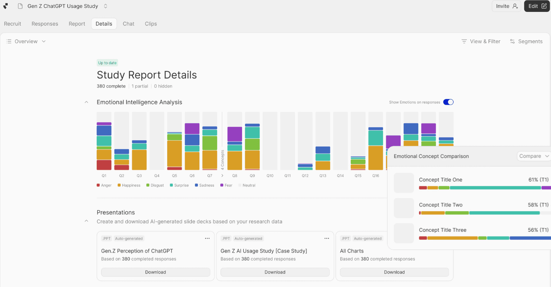Download the All Charts deck
Image resolution: width=551 pixels, height=287 pixels.
tap(395, 272)
